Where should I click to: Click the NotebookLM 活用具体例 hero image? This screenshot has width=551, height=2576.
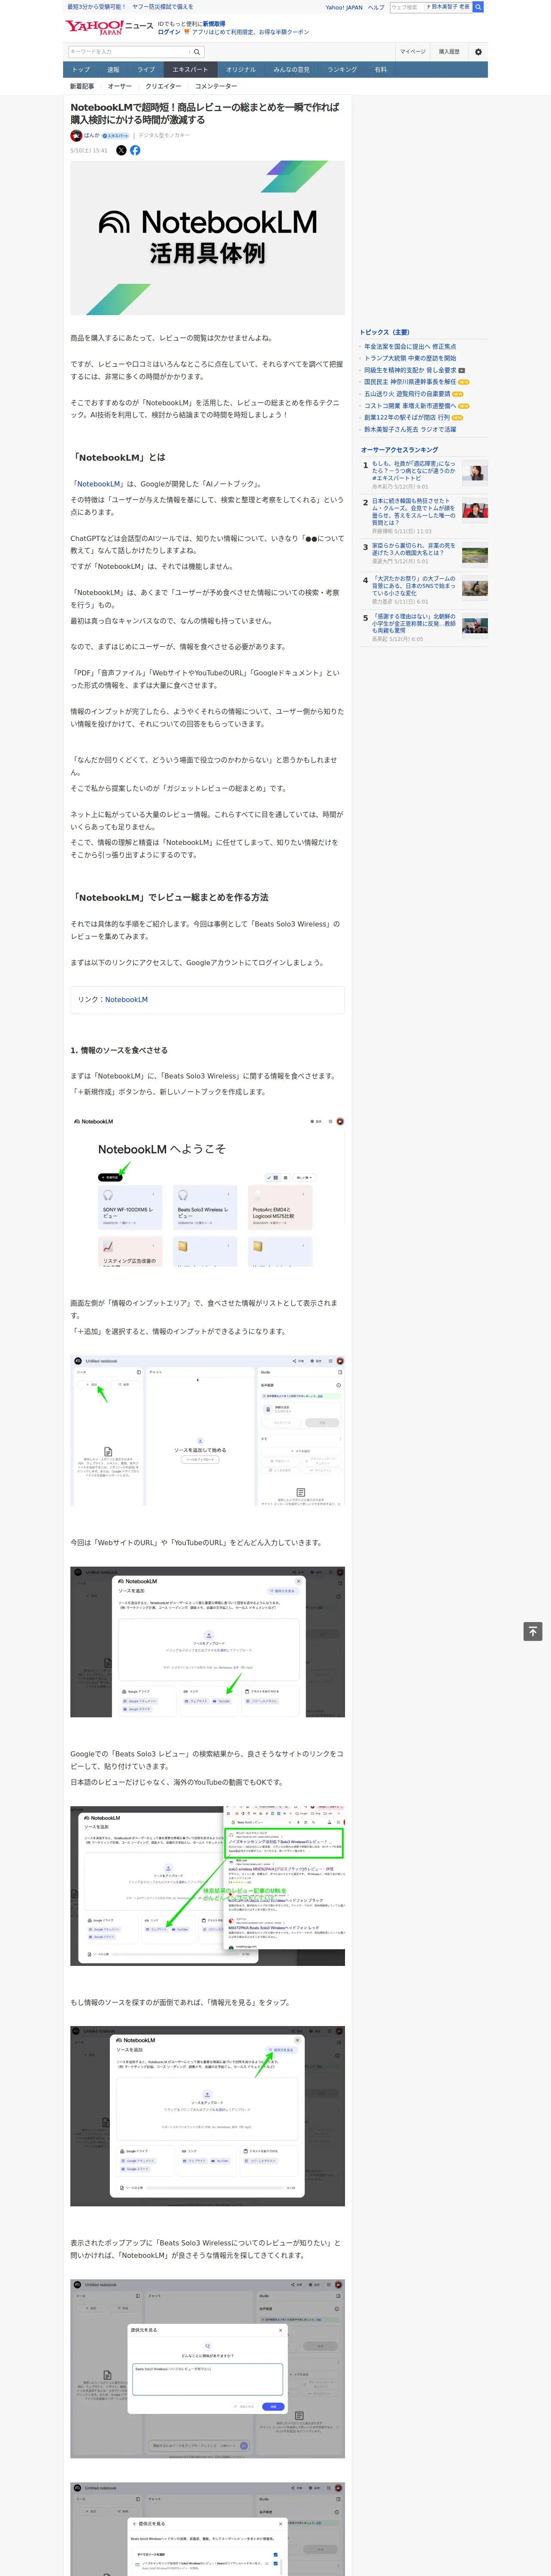click(207, 238)
